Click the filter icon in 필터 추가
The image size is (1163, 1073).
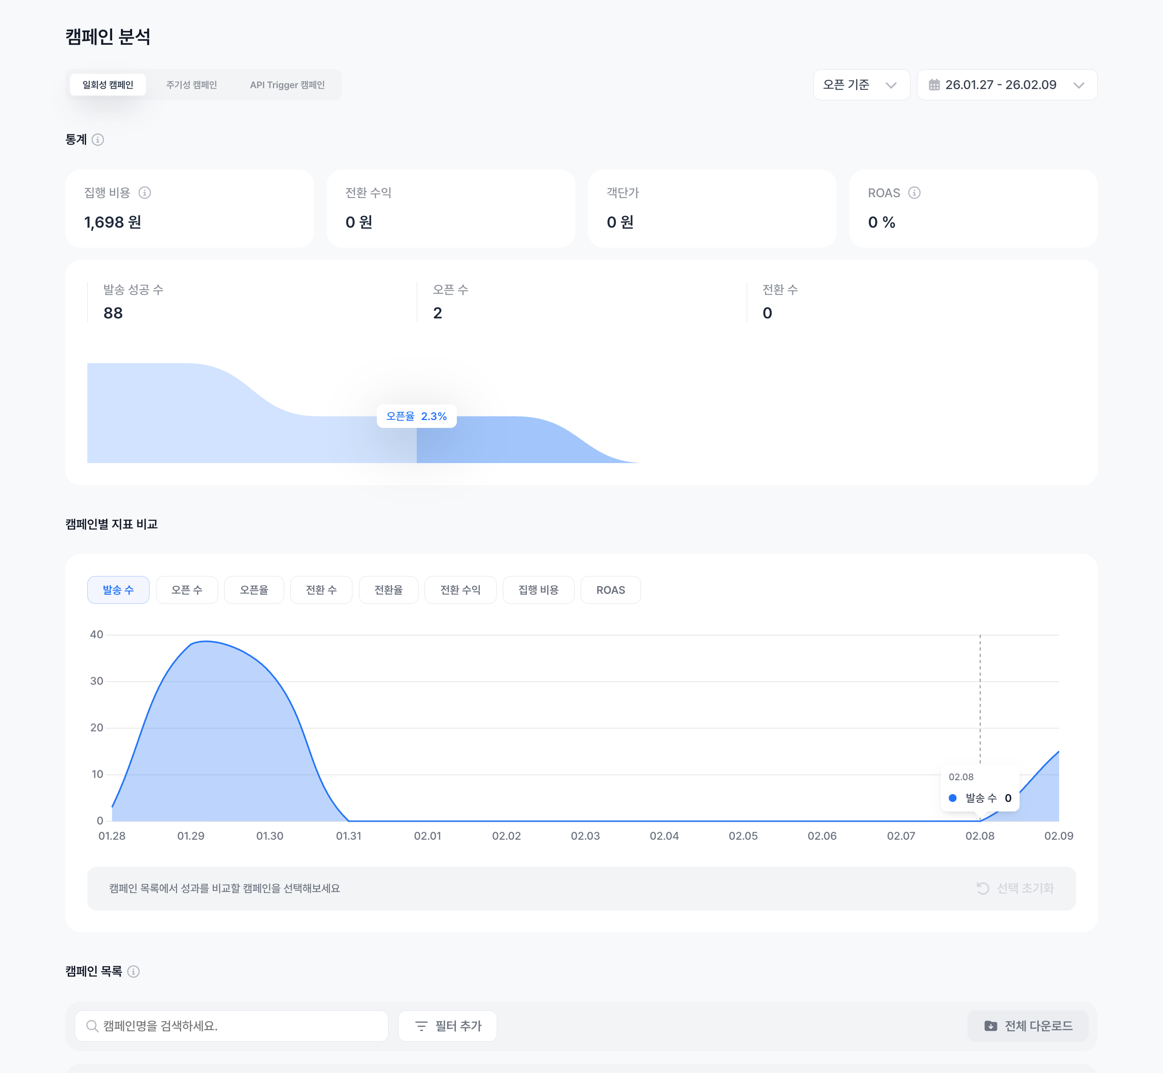pos(421,1026)
